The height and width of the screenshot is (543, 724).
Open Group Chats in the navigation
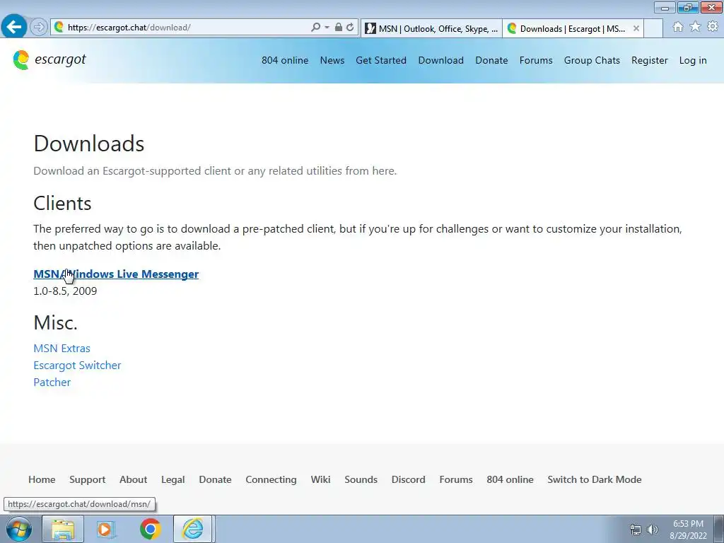click(x=592, y=61)
